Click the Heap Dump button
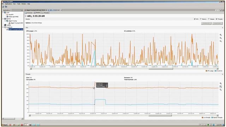Screen dimensions: 226x127 (218, 23)
